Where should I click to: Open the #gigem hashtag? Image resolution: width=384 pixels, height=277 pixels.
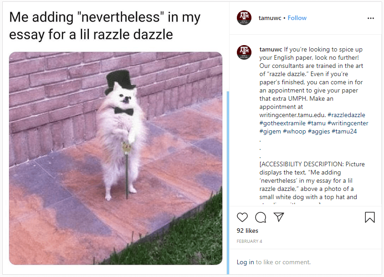(270, 131)
